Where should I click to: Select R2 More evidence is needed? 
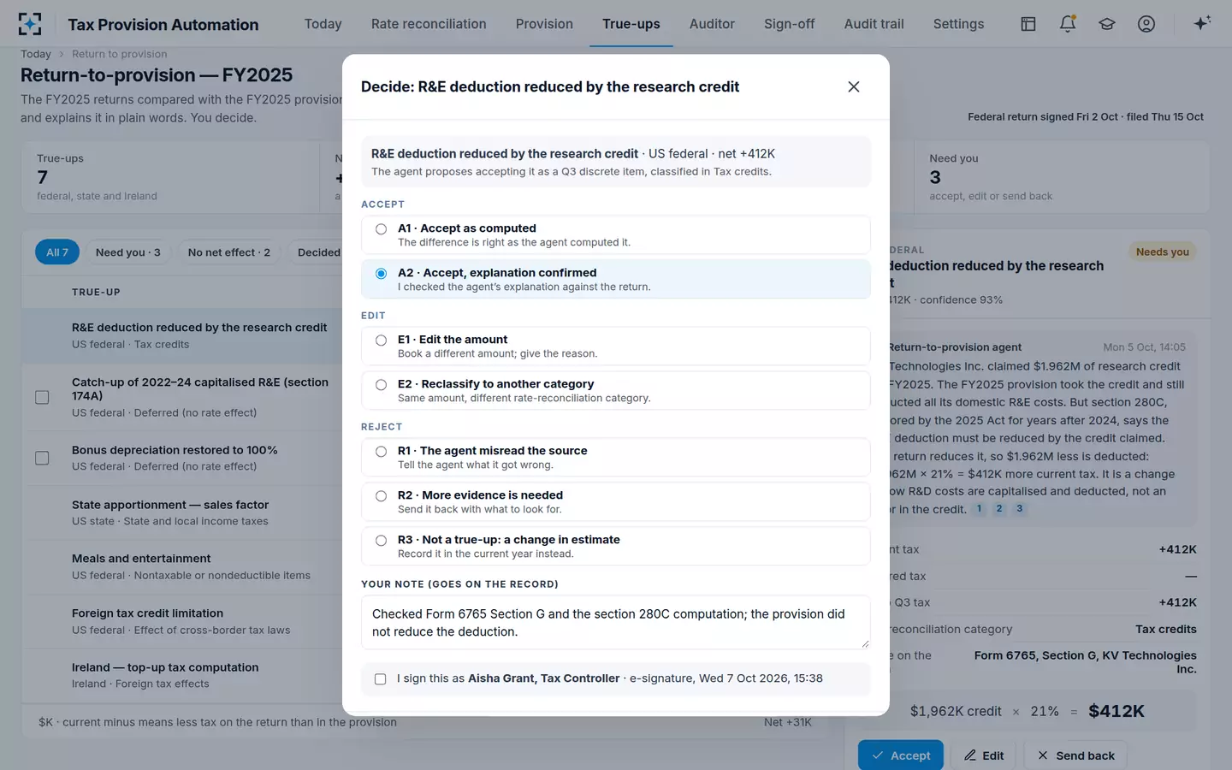(615, 501)
